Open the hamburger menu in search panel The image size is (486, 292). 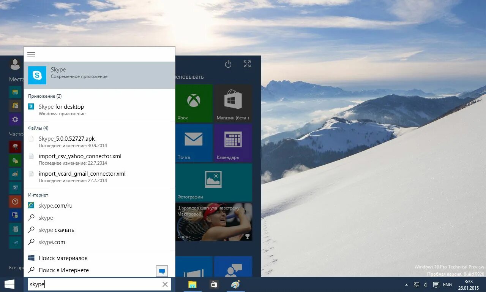[x=31, y=54]
